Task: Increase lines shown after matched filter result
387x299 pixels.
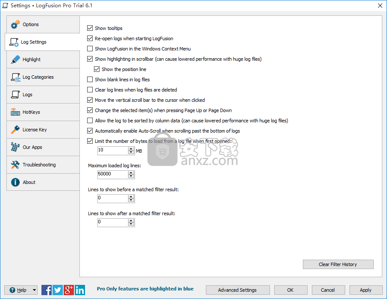Action: (131, 221)
